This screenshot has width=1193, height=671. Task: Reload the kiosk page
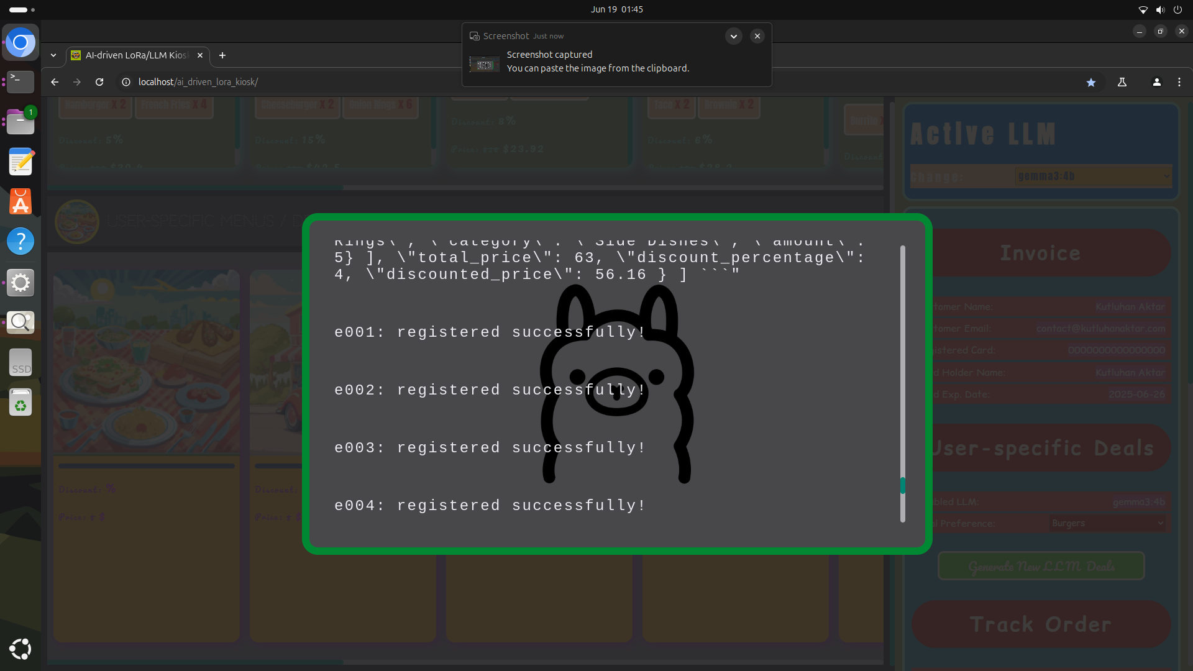click(x=99, y=82)
